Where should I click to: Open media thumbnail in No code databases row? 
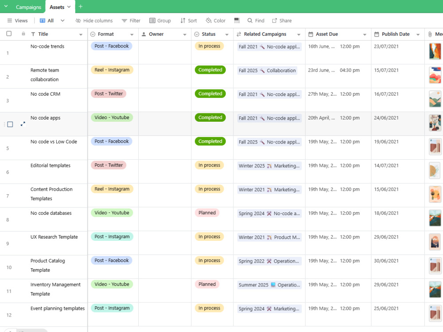point(435,218)
